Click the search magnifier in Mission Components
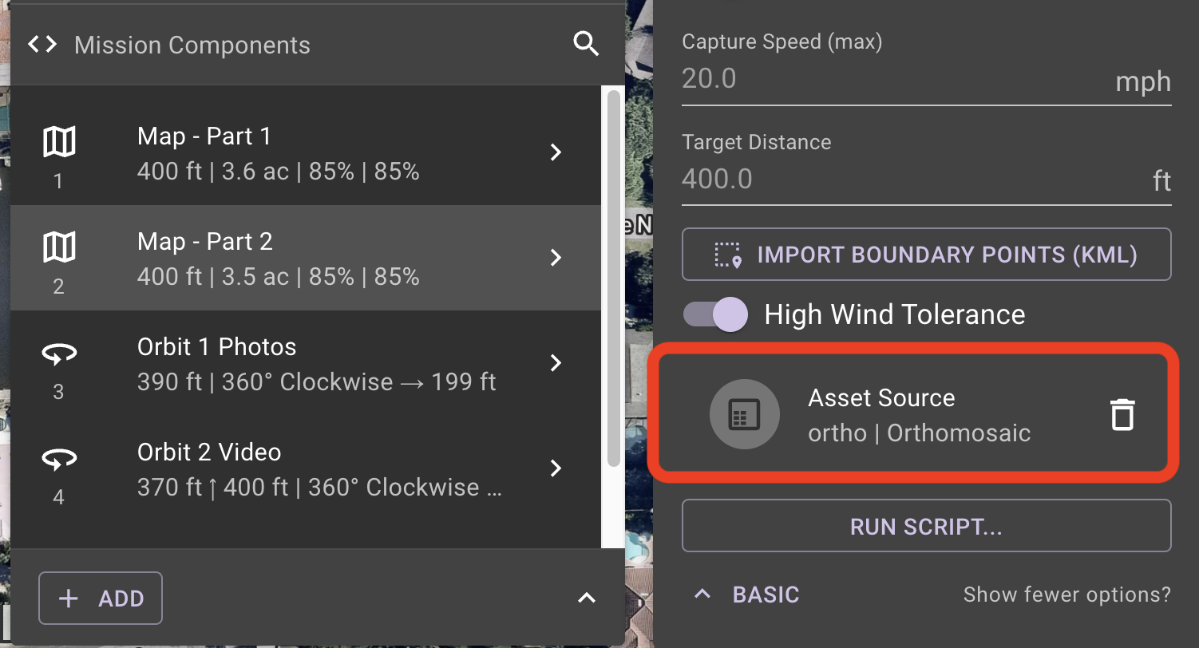 pos(586,45)
